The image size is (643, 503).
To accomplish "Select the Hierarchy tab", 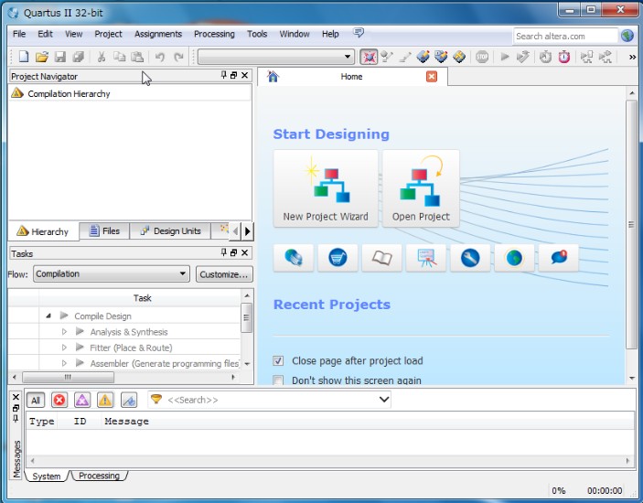I will (x=43, y=231).
